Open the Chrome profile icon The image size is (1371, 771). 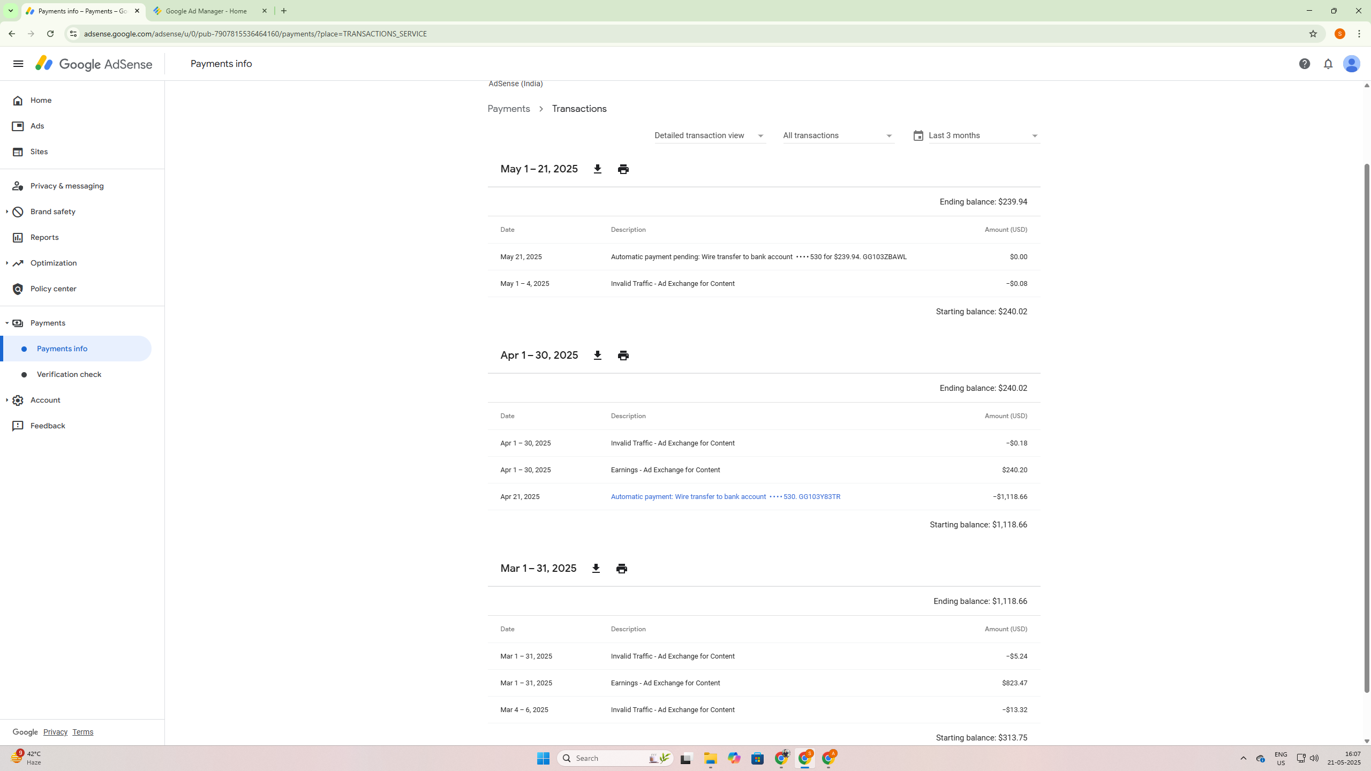1339,34
